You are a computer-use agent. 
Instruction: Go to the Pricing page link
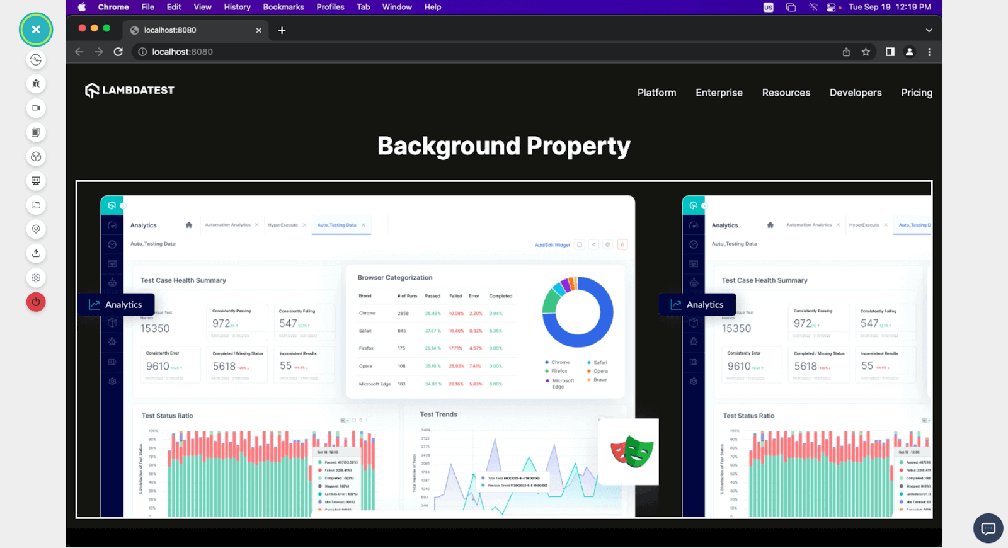click(916, 93)
